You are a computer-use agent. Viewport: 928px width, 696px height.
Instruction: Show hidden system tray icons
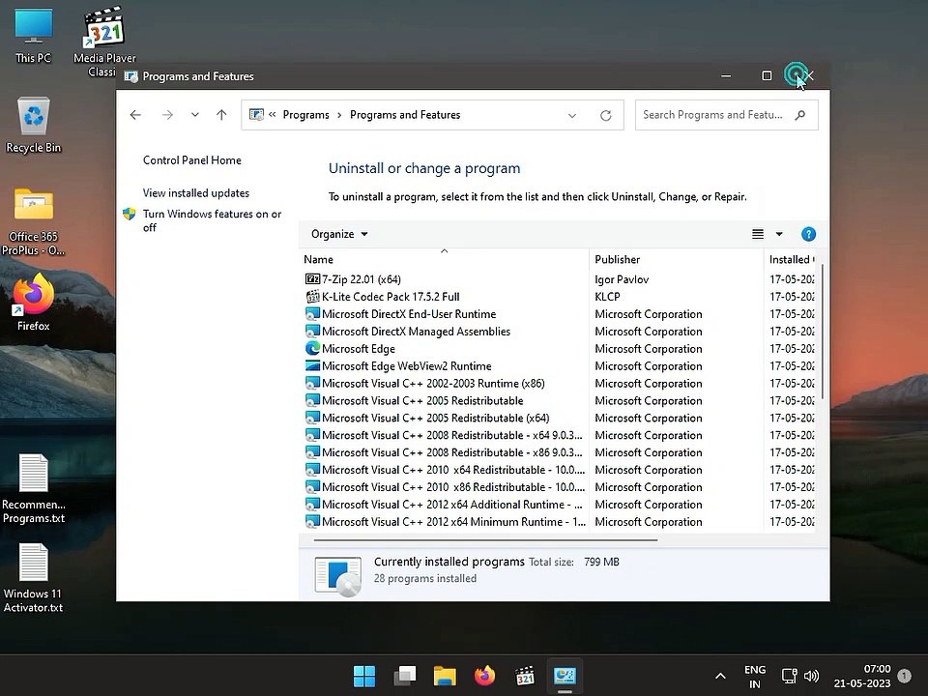pyautogui.click(x=720, y=676)
